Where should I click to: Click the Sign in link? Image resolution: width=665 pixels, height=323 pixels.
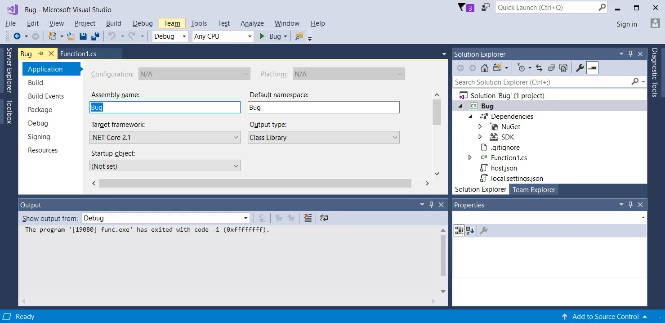[627, 24]
